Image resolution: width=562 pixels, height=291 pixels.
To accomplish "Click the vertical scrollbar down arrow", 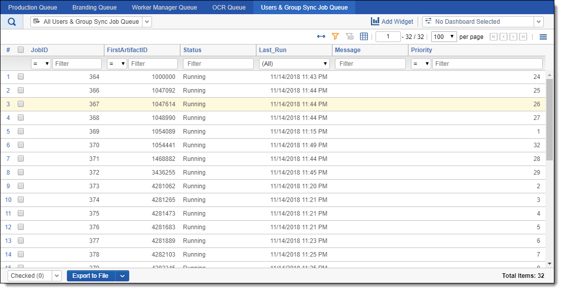I will pyautogui.click(x=550, y=264).
